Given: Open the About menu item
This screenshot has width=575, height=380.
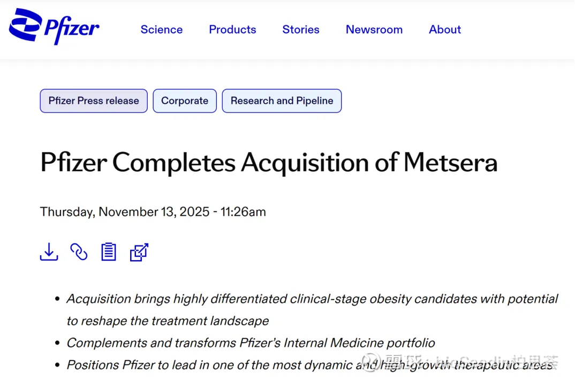Looking at the screenshot, I should [444, 30].
